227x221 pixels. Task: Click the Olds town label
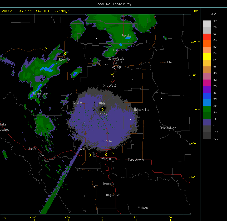[102, 103]
